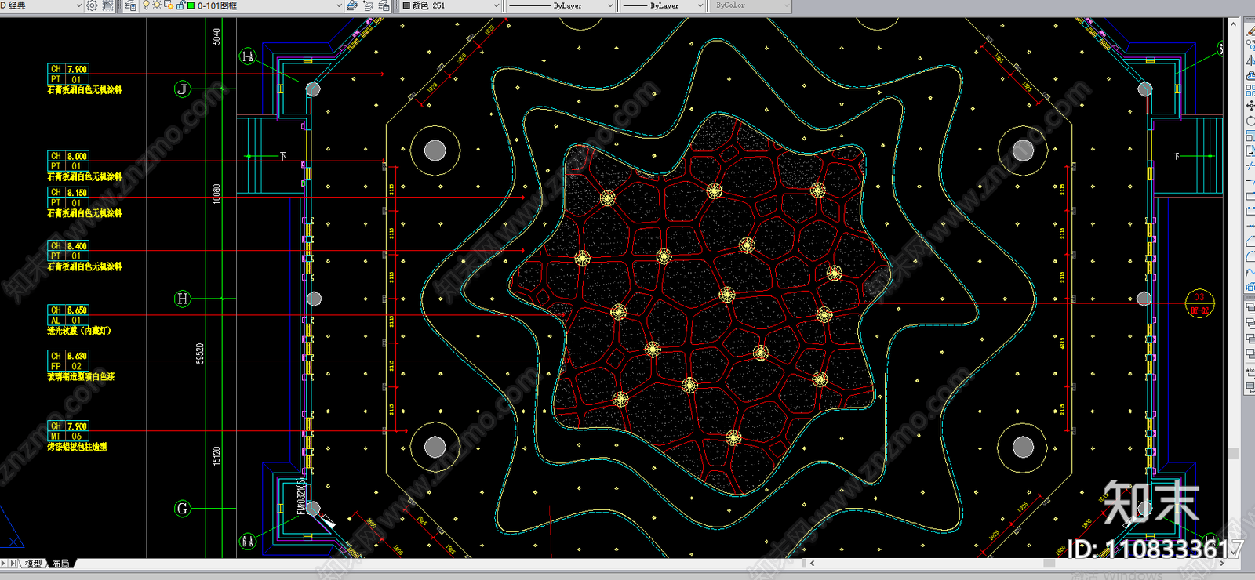Select the Trim tool
Screen dimensions: 1255x580
[x=1250, y=165]
